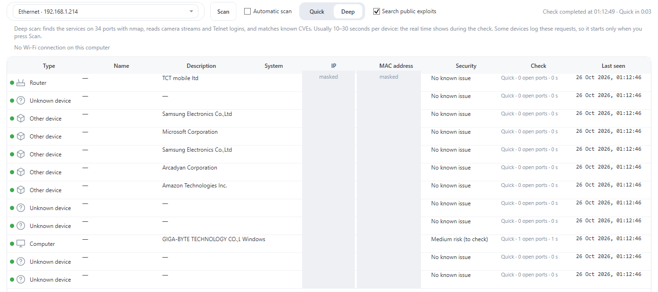The height and width of the screenshot is (292, 658).
Task: Click No known issue in Router row
Action: click(x=451, y=78)
